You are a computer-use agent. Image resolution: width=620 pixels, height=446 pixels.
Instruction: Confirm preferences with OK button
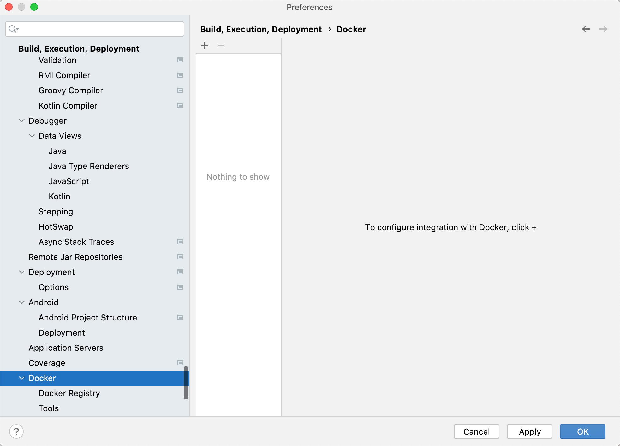point(583,431)
